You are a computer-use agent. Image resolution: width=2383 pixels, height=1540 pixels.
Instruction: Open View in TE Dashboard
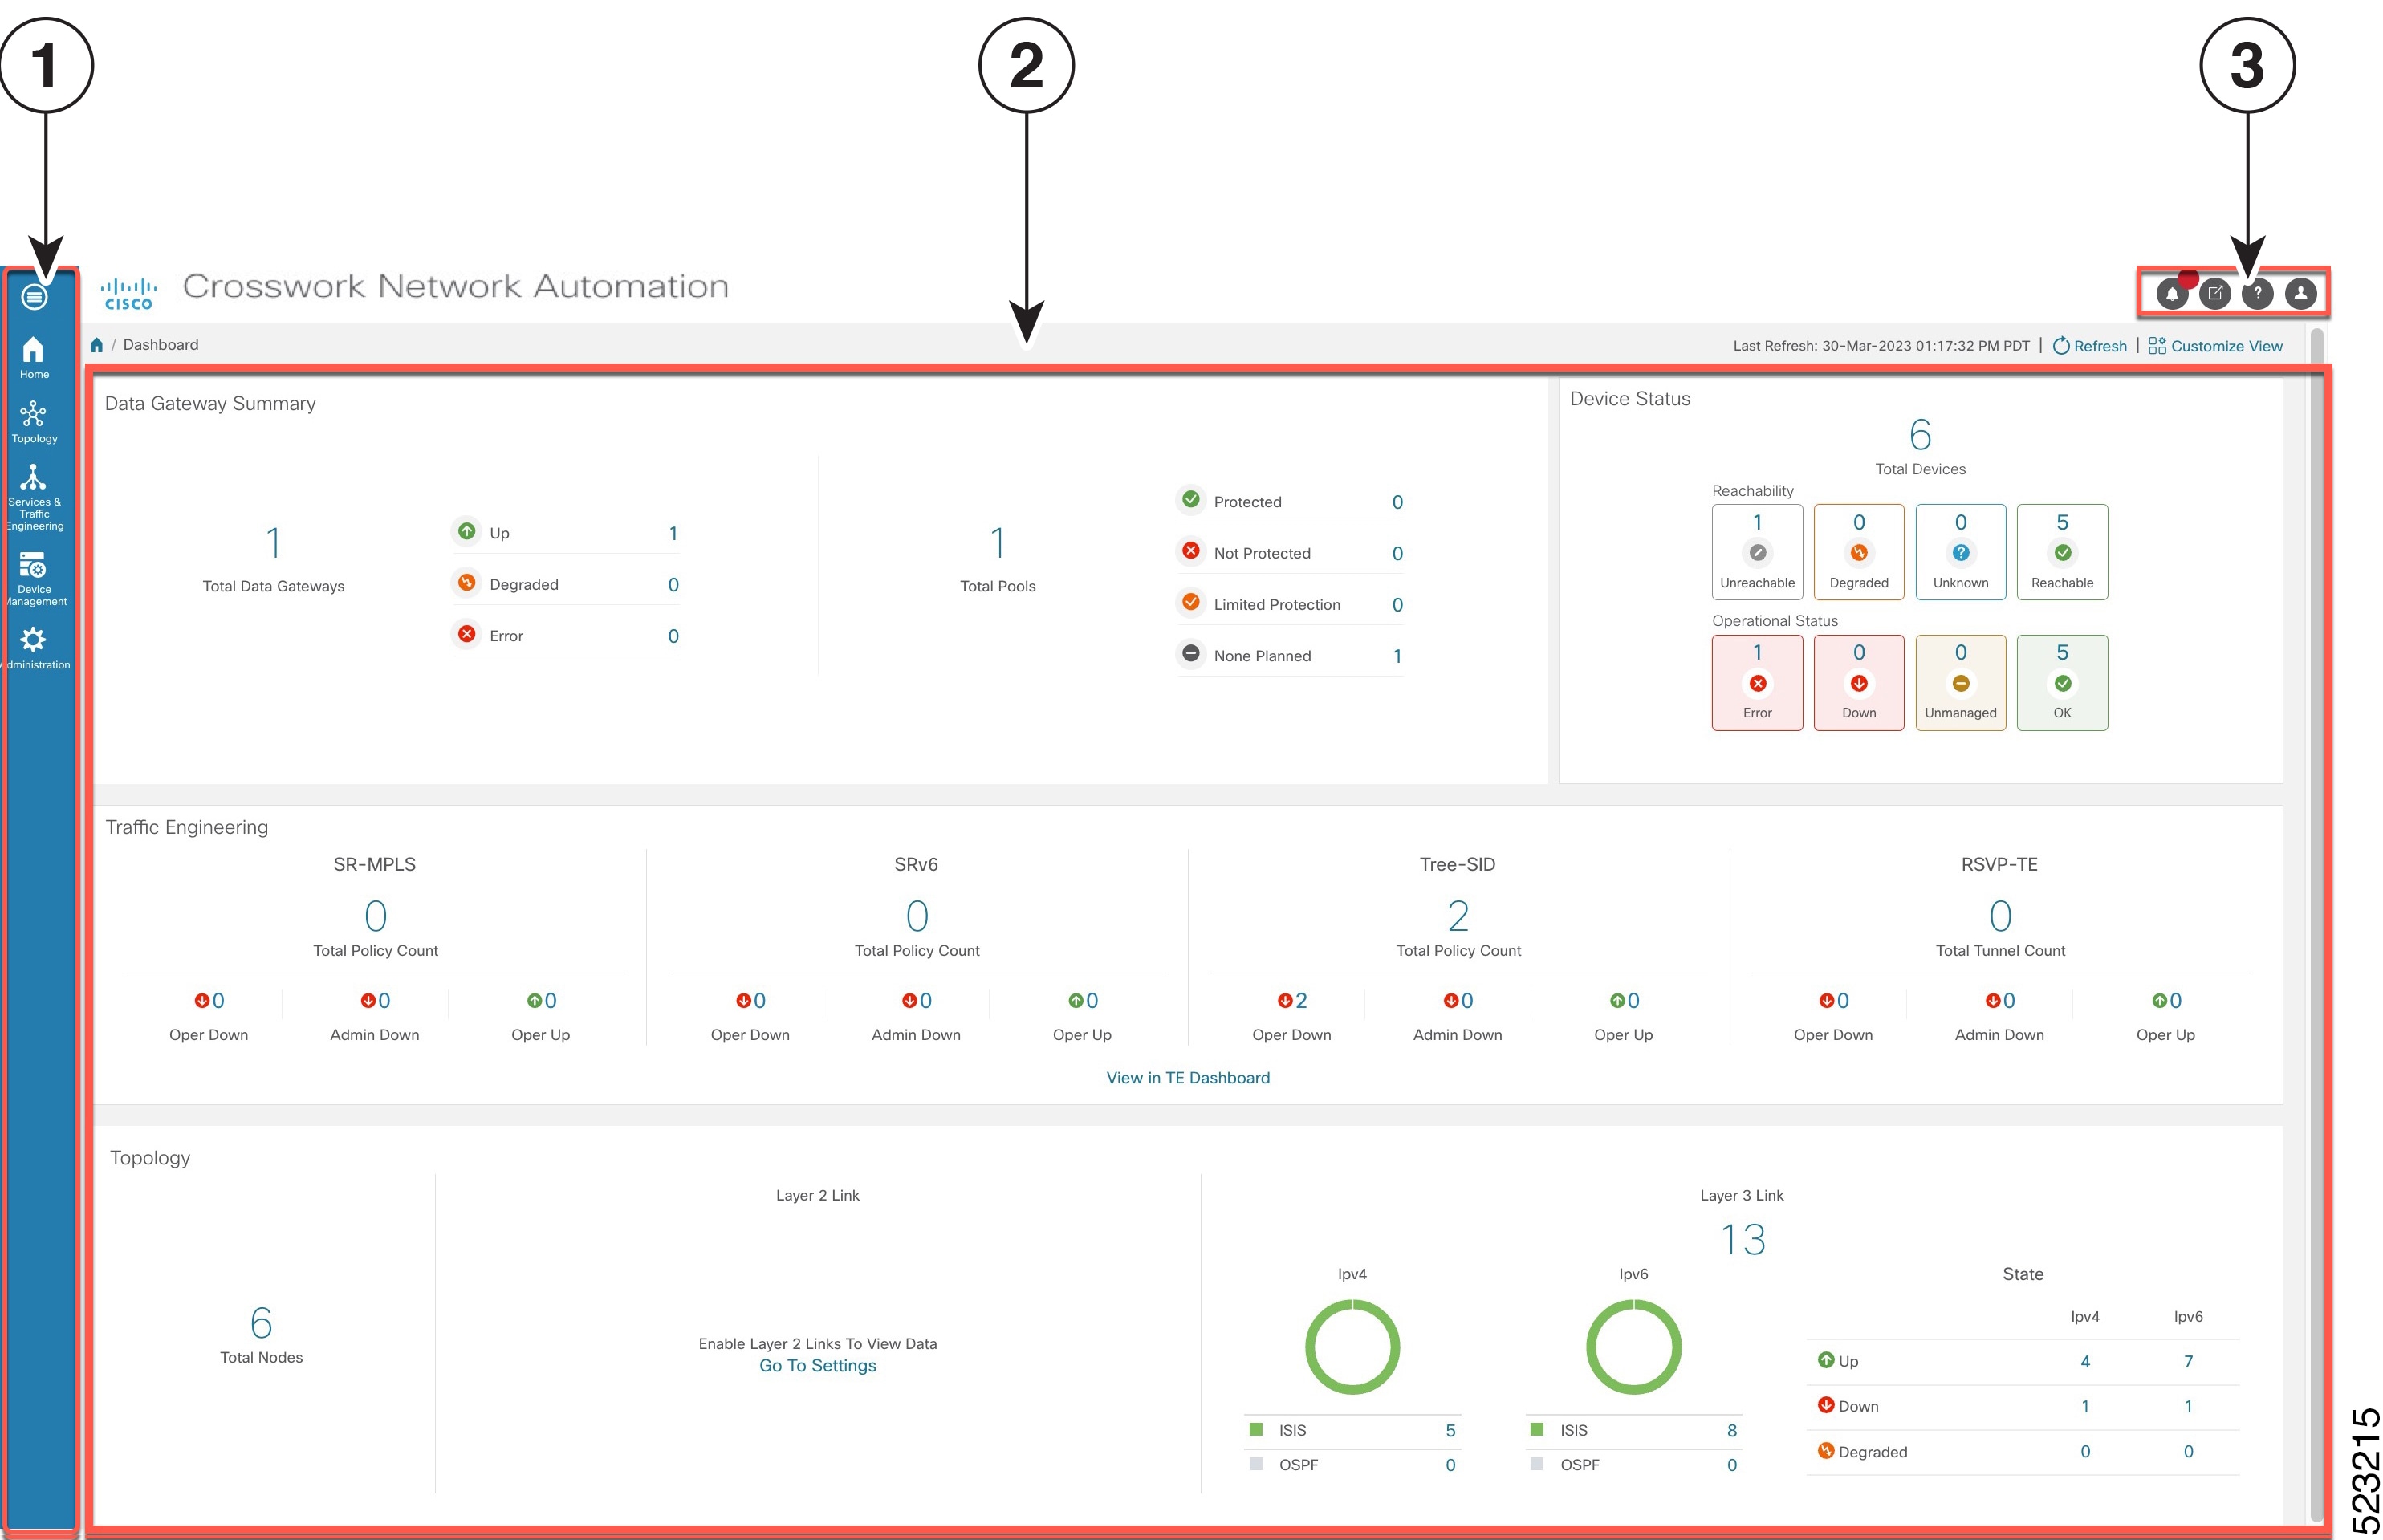click(x=1187, y=1077)
